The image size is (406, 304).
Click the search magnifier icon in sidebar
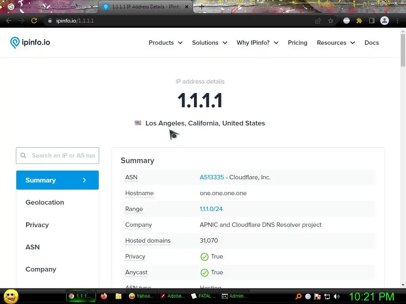coord(23,156)
